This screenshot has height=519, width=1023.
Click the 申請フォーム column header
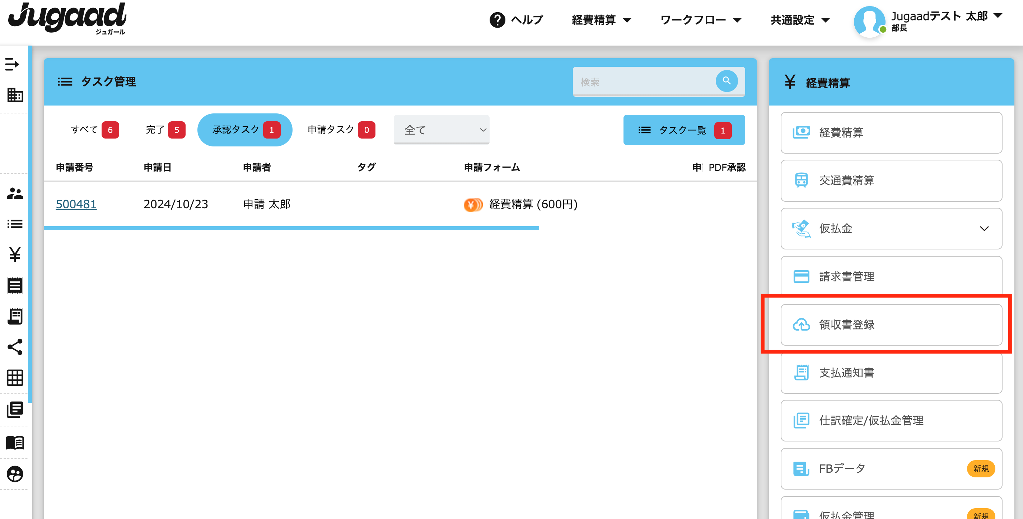point(492,167)
